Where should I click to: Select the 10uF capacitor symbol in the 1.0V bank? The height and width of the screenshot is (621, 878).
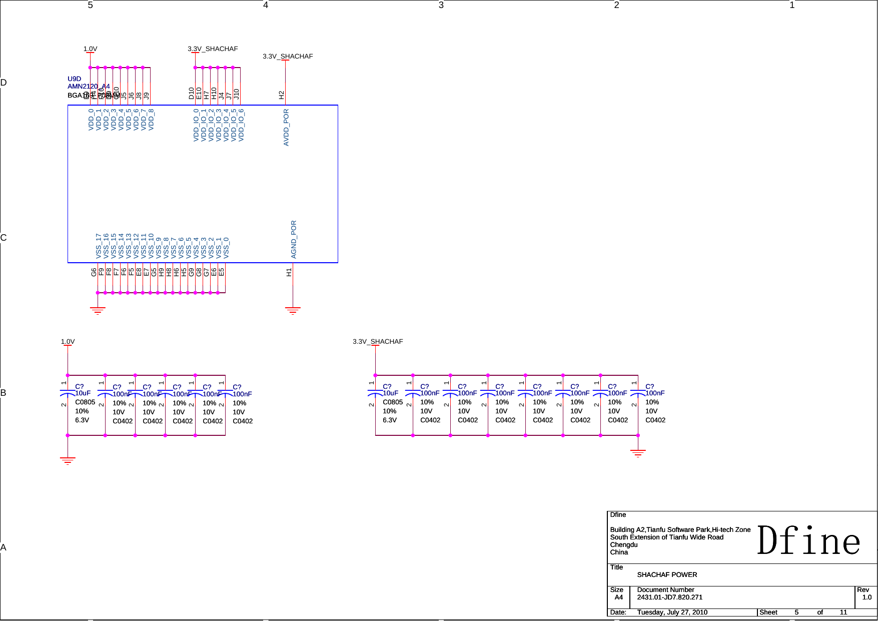[x=68, y=393]
